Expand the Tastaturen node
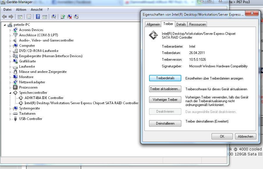 click(x=10, y=114)
